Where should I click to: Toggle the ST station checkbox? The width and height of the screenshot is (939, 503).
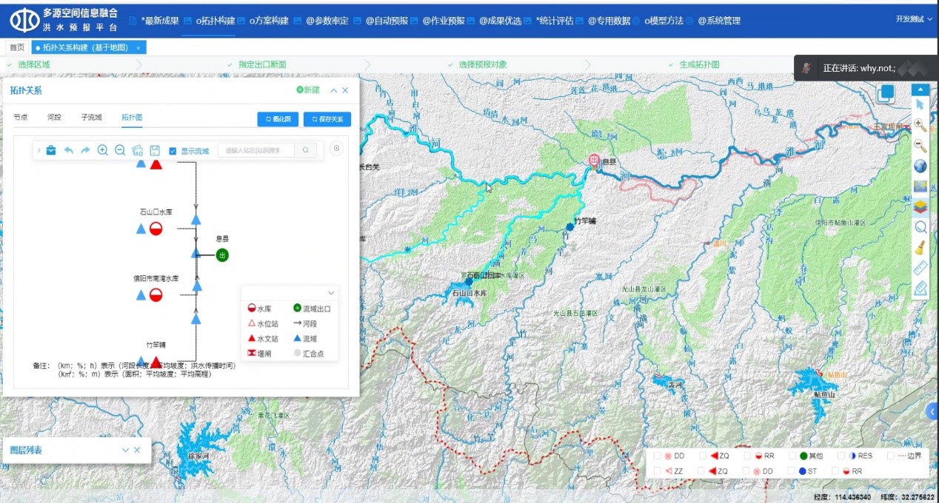point(792,470)
